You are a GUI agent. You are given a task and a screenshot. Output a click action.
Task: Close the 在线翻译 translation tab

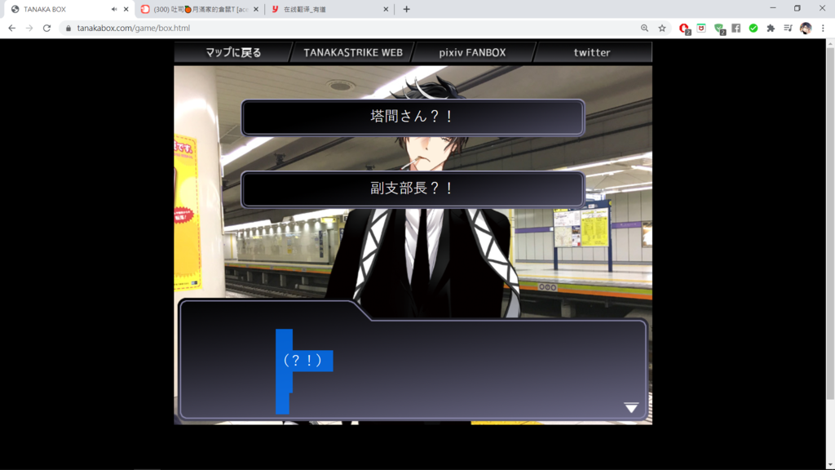(x=386, y=9)
